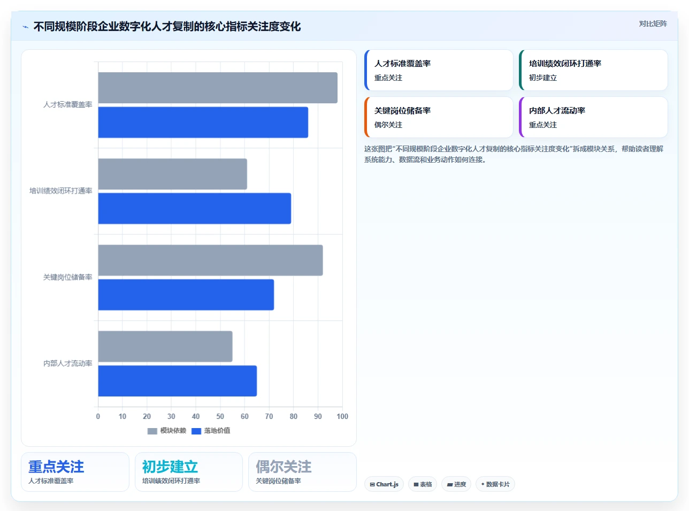
Task: Click the x-axis value 100
Action: [342, 416]
